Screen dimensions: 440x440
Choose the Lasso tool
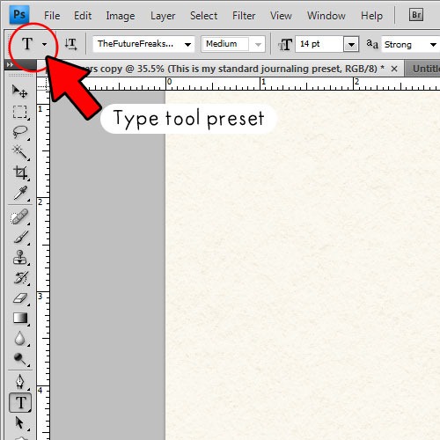coord(20,133)
